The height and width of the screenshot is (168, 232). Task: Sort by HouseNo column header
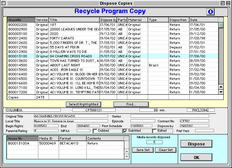[x=21, y=20]
